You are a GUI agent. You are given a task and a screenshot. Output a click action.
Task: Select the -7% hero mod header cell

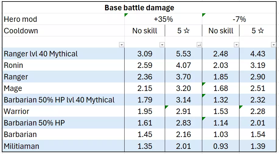point(239,19)
